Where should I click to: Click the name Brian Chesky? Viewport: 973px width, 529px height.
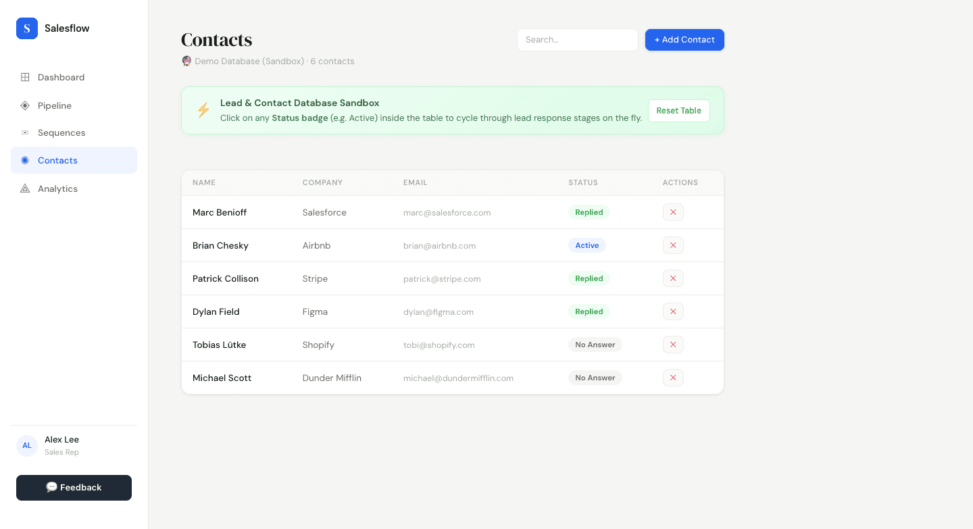coord(220,245)
